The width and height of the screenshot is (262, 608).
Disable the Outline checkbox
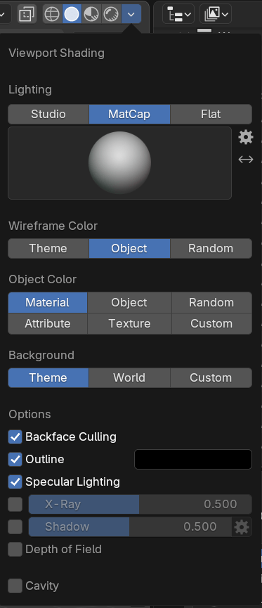(15, 460)
